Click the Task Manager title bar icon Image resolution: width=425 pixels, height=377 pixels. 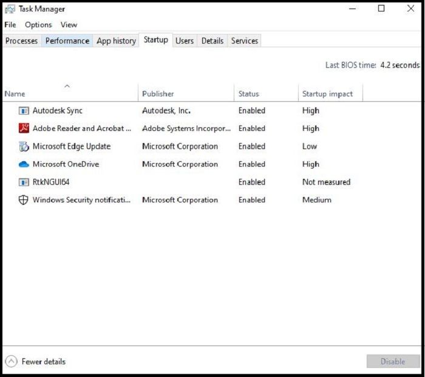(10, 9)
